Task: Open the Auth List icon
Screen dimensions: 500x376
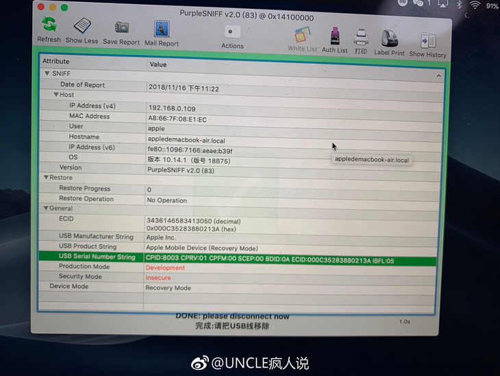Action: point(334,36)
